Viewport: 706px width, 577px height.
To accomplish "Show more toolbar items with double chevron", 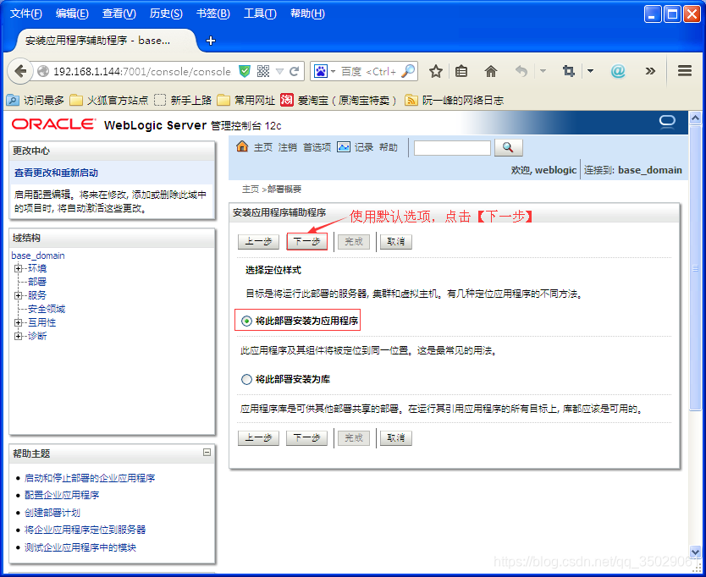I will [x=650, y=71].
